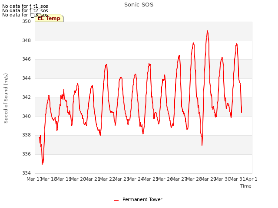
Task: Click the 346 y-axis tick label
Action: tap(26, 59)
